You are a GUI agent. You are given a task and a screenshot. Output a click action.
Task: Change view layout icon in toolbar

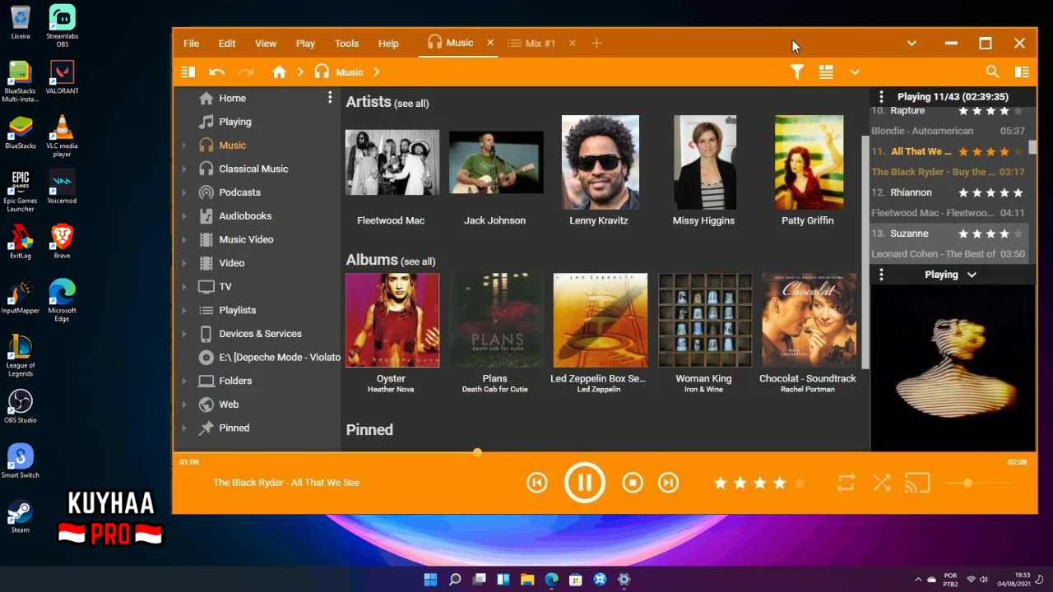(x=826, y=72)
